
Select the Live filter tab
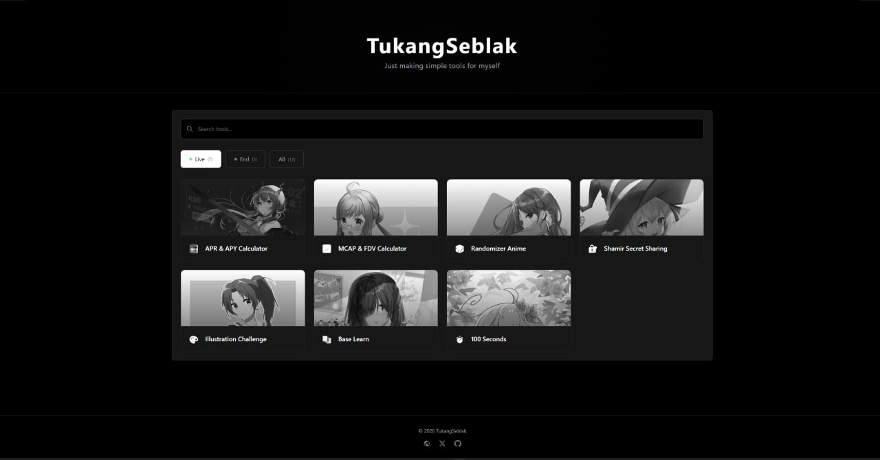(x=201, y=159)
